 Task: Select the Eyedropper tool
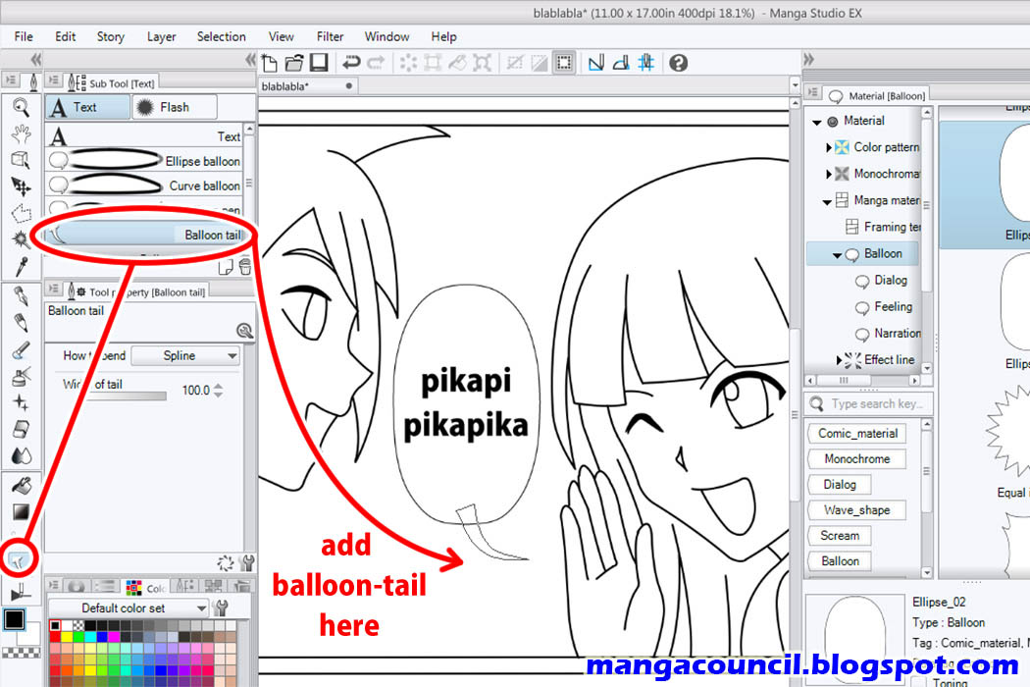click(21, 266)
